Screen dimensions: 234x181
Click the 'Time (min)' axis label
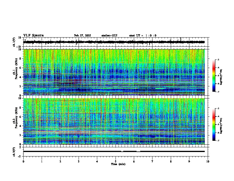(118, 164)
